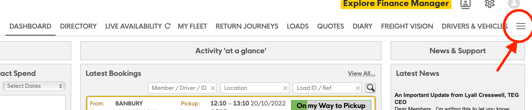Open the My Fleet tab

[x=192, y=26]
